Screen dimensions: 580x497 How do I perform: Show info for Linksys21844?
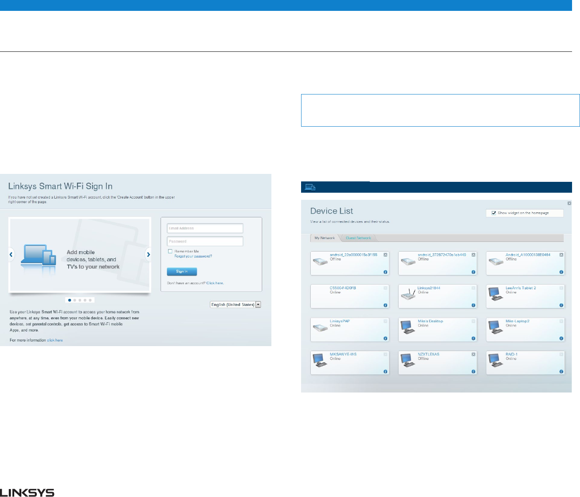[x=473, y=305]
